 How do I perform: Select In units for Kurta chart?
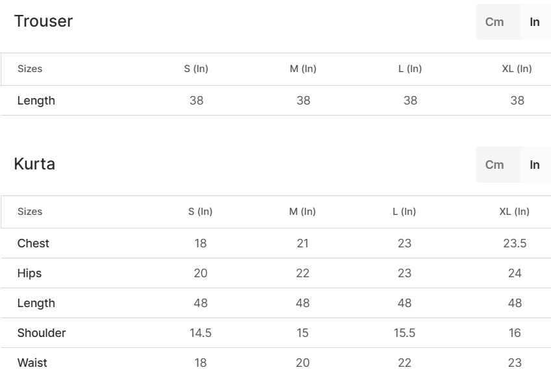pyautogui.click(x=535, y=164)
